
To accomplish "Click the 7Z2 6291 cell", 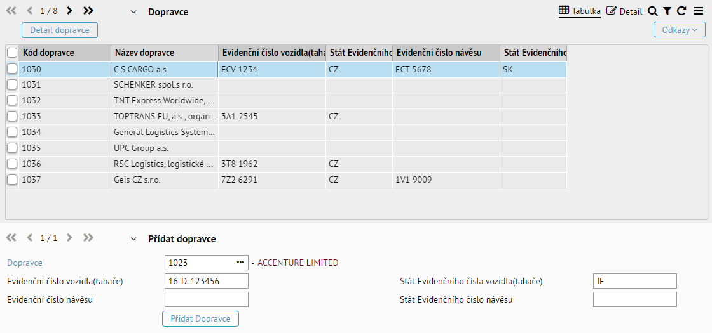I will point(273,180).
